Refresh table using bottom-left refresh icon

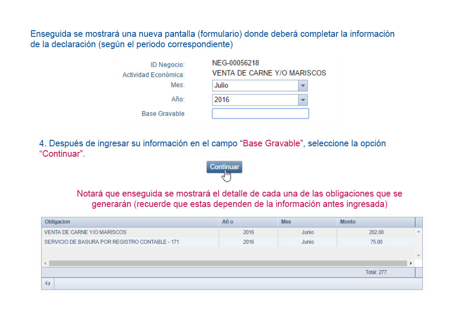point(48,284)
